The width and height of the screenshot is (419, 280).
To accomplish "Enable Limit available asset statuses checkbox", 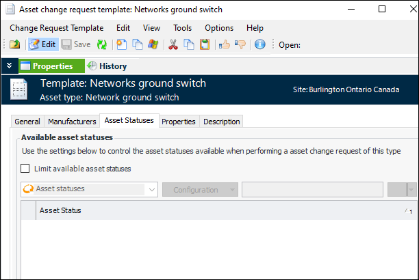I will tap(25, 169).
